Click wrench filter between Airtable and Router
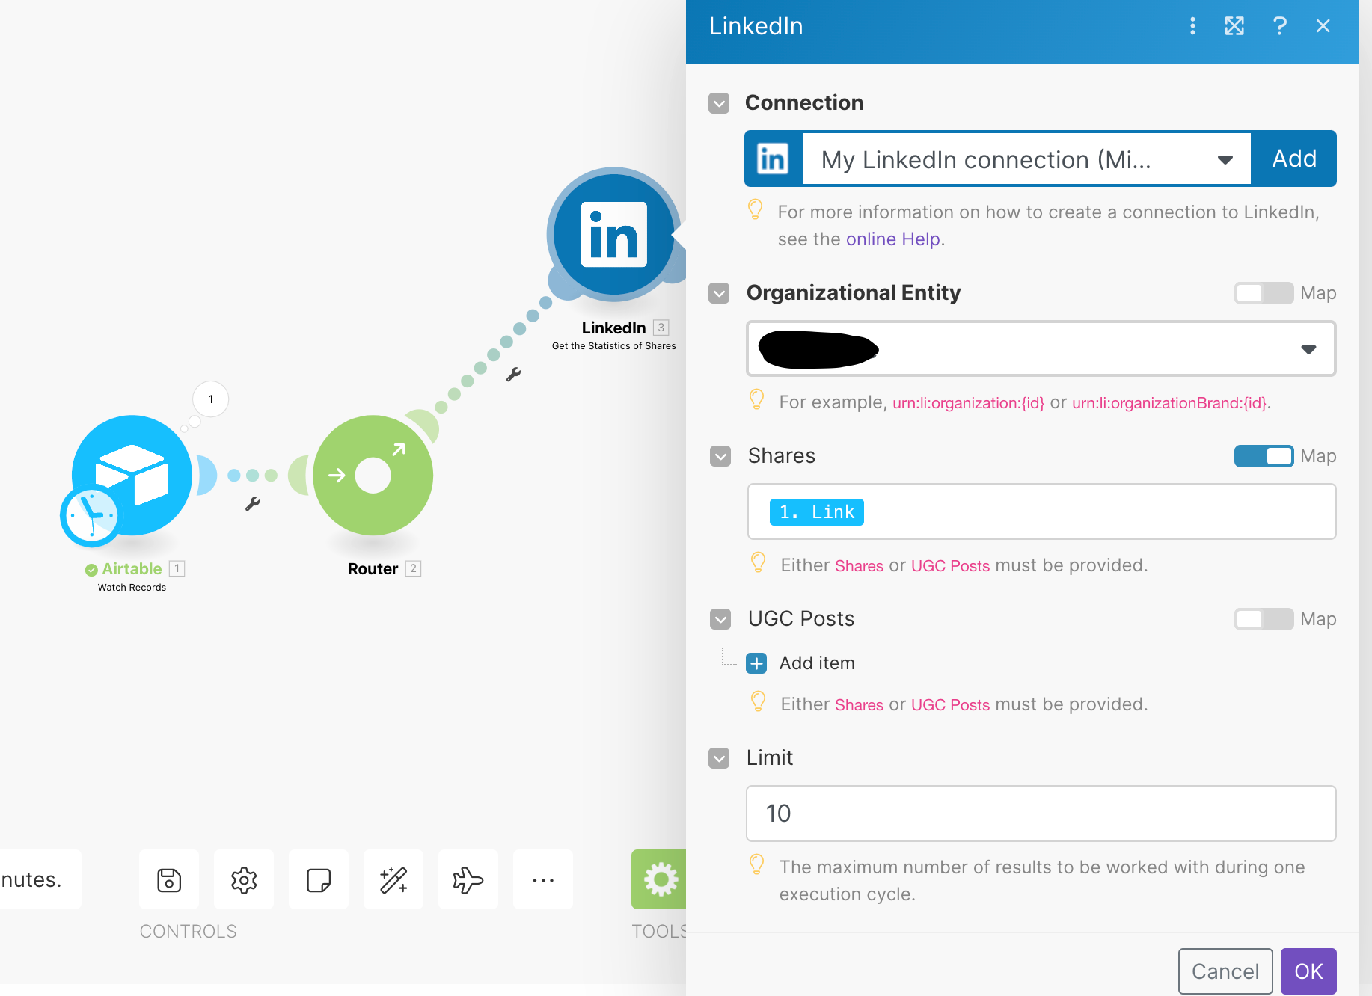The image size is (1372, 996). pos(253,504)
